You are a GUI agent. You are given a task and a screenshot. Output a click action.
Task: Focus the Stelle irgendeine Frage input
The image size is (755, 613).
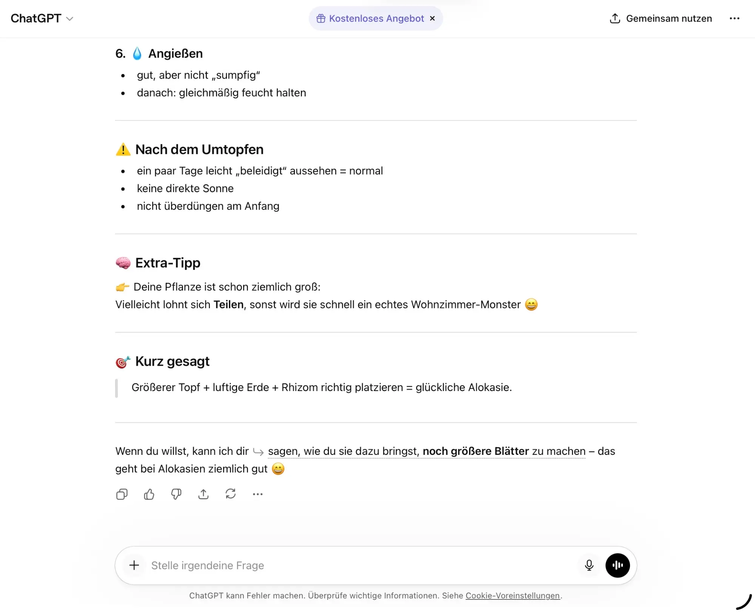tap(359, 565)
